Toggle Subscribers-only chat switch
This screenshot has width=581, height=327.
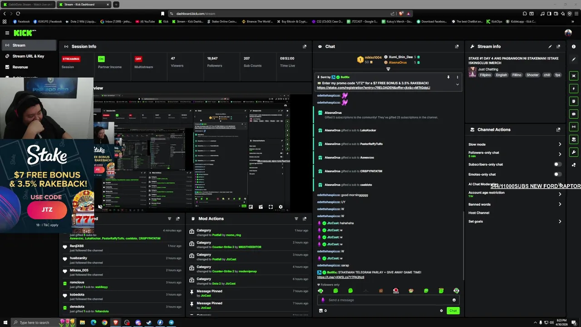click(x=557, y=164)
